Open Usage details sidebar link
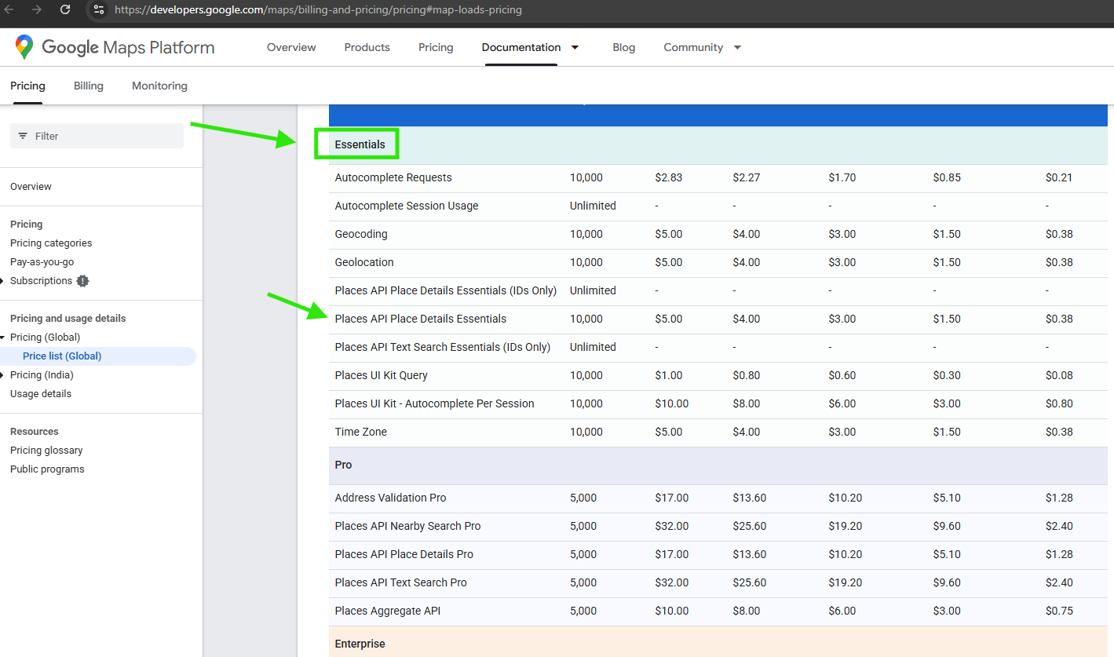This screenshot has height=657, width=1114. pos(41,394)
